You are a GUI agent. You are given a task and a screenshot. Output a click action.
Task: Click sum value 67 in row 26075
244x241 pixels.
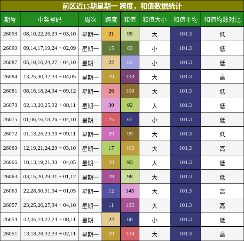click(130, 119)
